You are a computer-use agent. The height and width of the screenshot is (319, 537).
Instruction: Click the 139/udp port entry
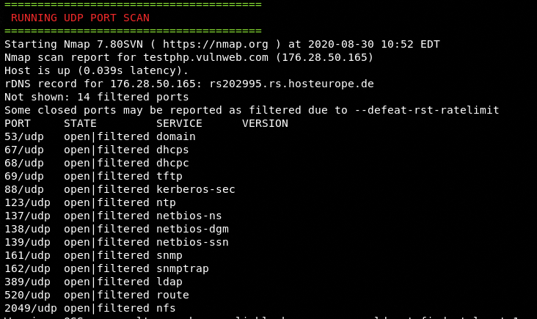point(27,242)
